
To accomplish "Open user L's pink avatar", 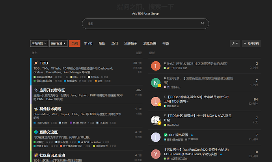I will (x=156, y=101).
